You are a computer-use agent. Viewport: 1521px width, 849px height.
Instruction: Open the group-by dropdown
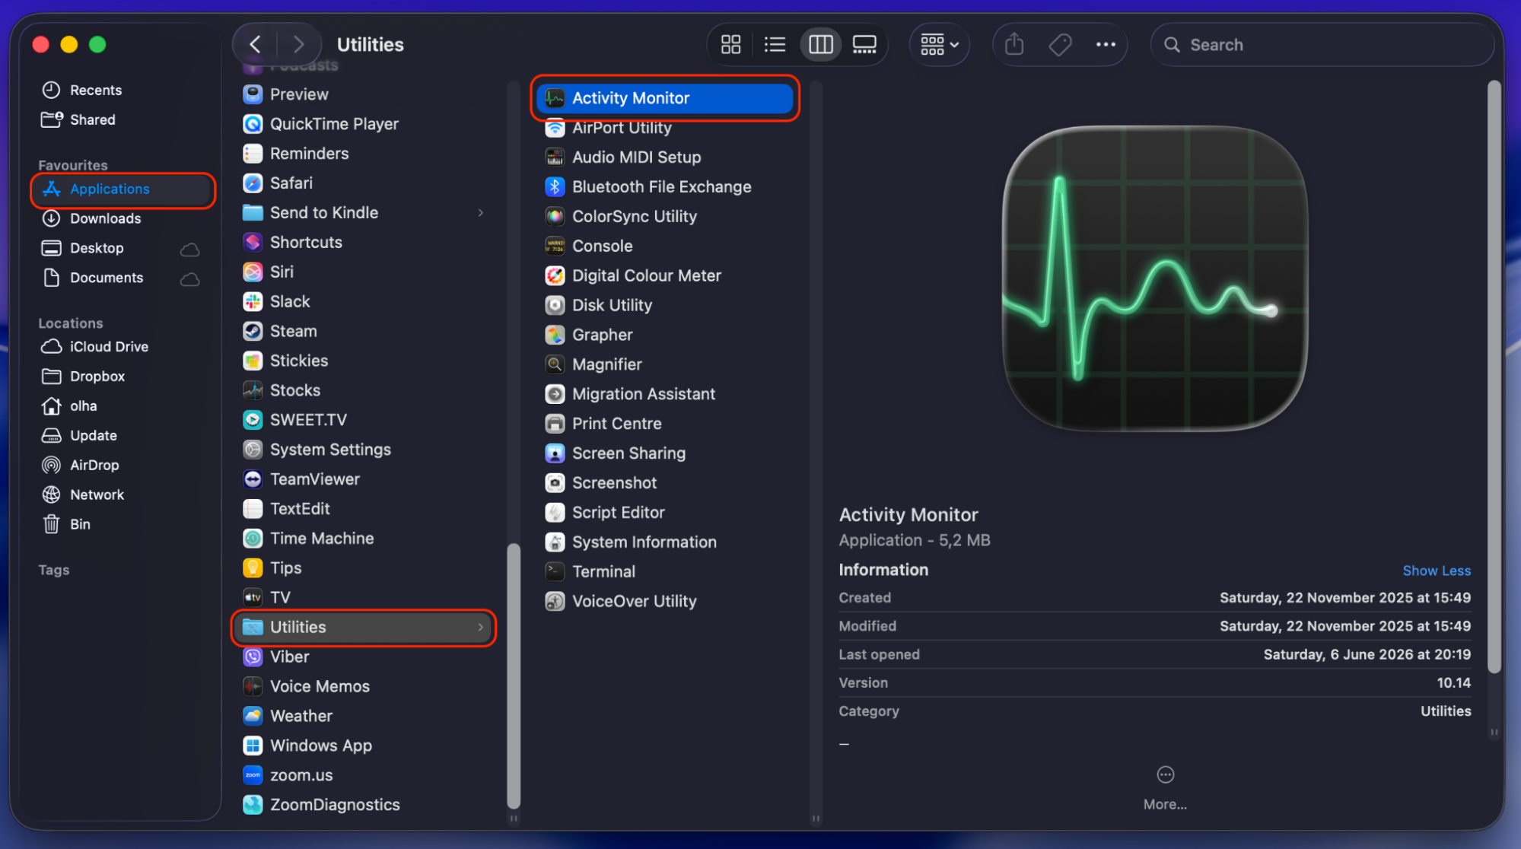tap(940, 45)
